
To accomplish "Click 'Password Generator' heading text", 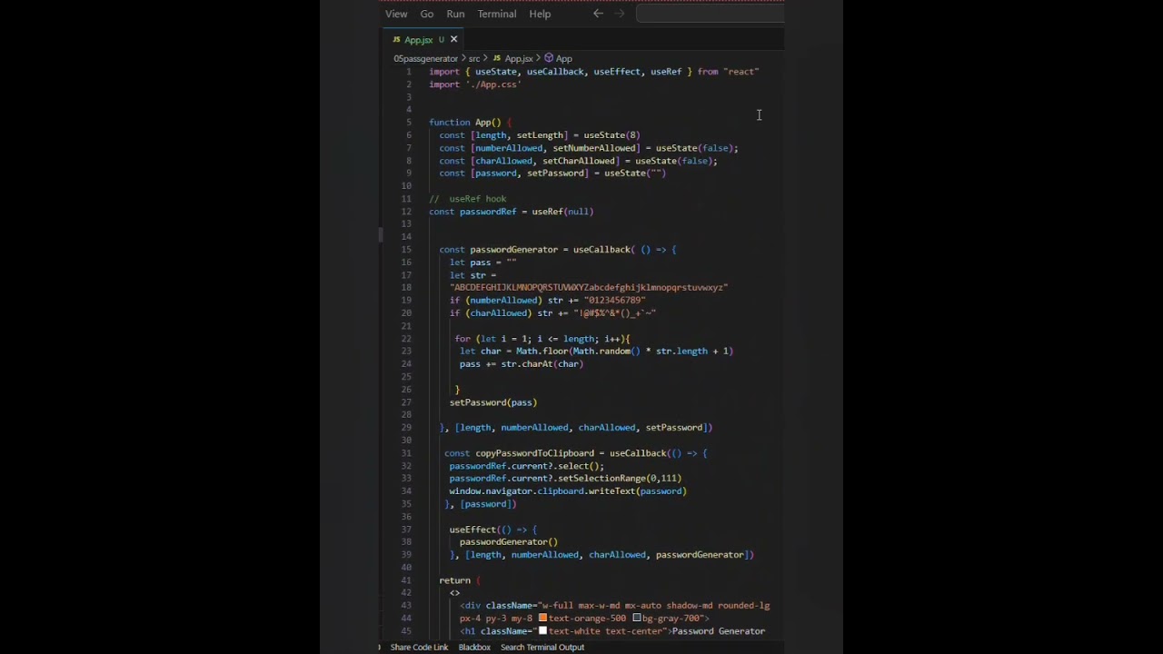I will click(718, 631).
